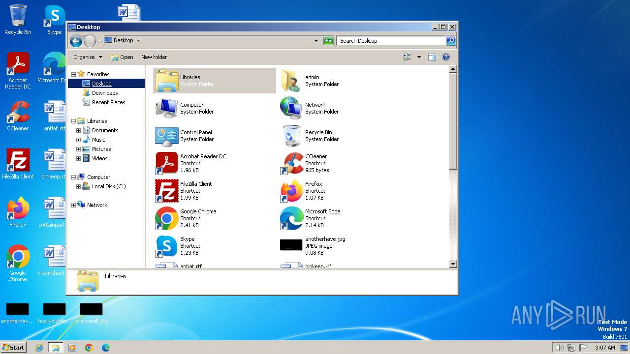Select Acrobat Reader DC shortcut in Explorer

(x=167, y=163)
